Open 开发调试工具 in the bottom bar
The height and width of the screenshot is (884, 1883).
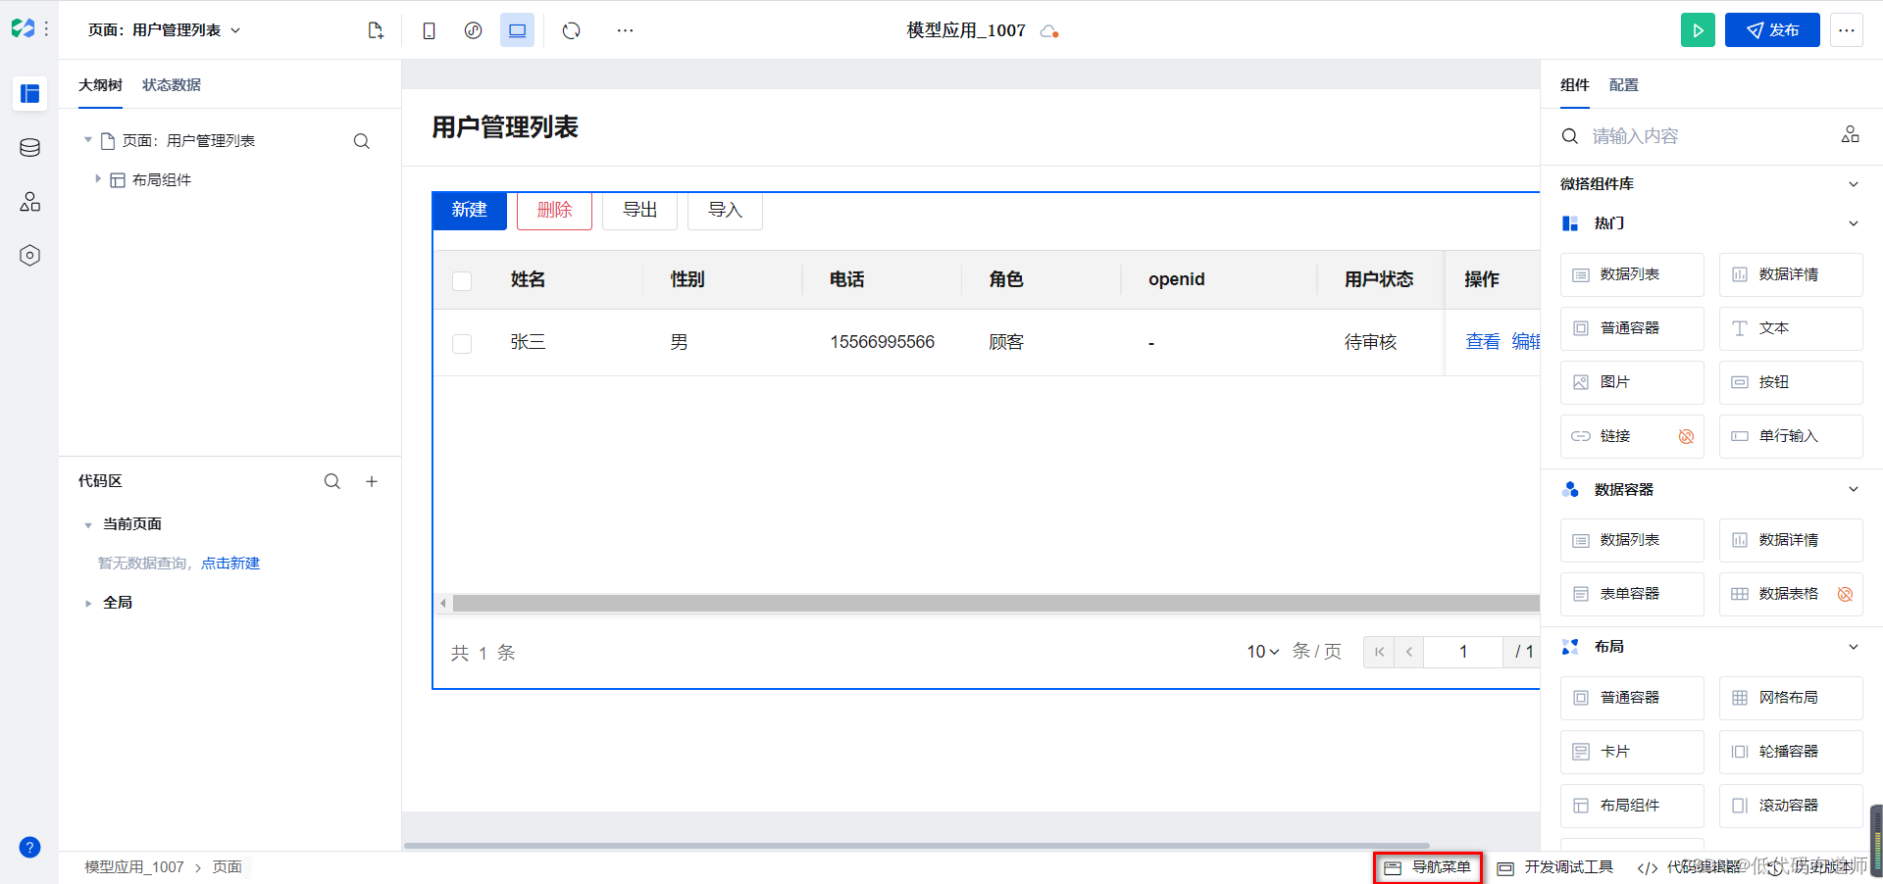(1555, 867)
